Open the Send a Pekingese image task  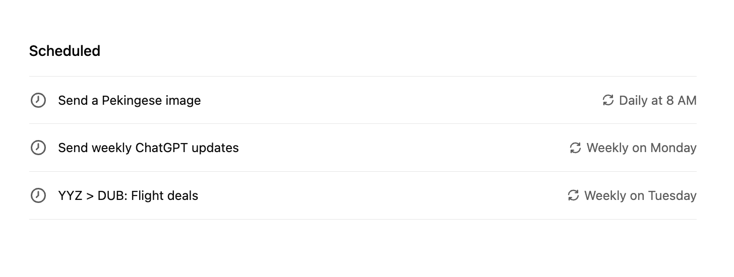coord(363,100)
